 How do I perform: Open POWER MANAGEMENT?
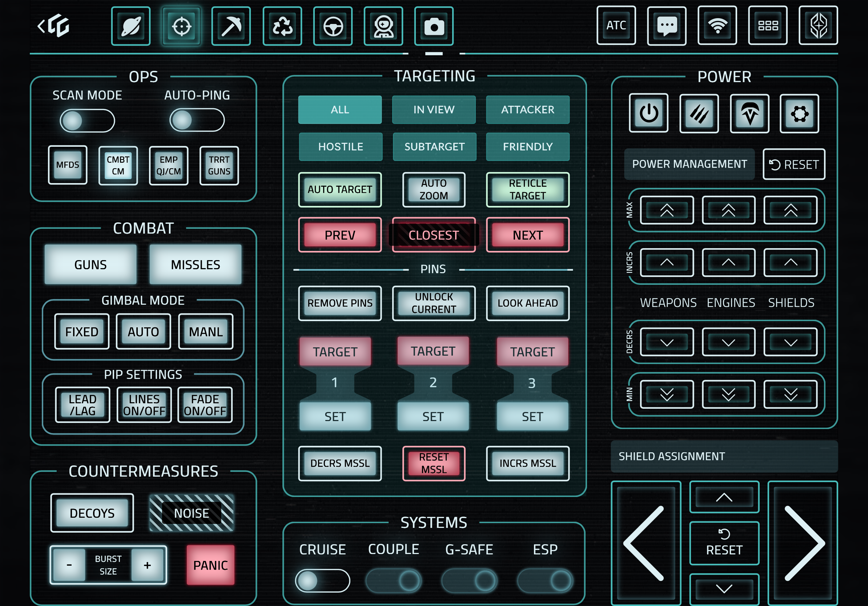click(x=689, y=164)
